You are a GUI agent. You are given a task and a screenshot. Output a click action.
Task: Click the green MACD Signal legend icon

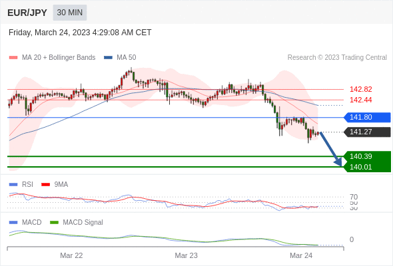click(54, 223)
